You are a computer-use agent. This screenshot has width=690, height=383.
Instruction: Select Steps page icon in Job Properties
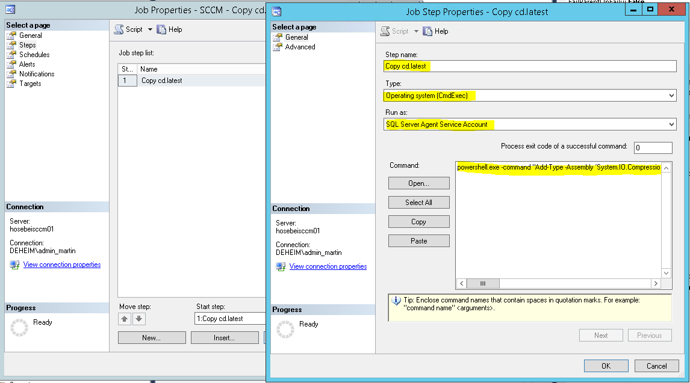coord(11,45)
